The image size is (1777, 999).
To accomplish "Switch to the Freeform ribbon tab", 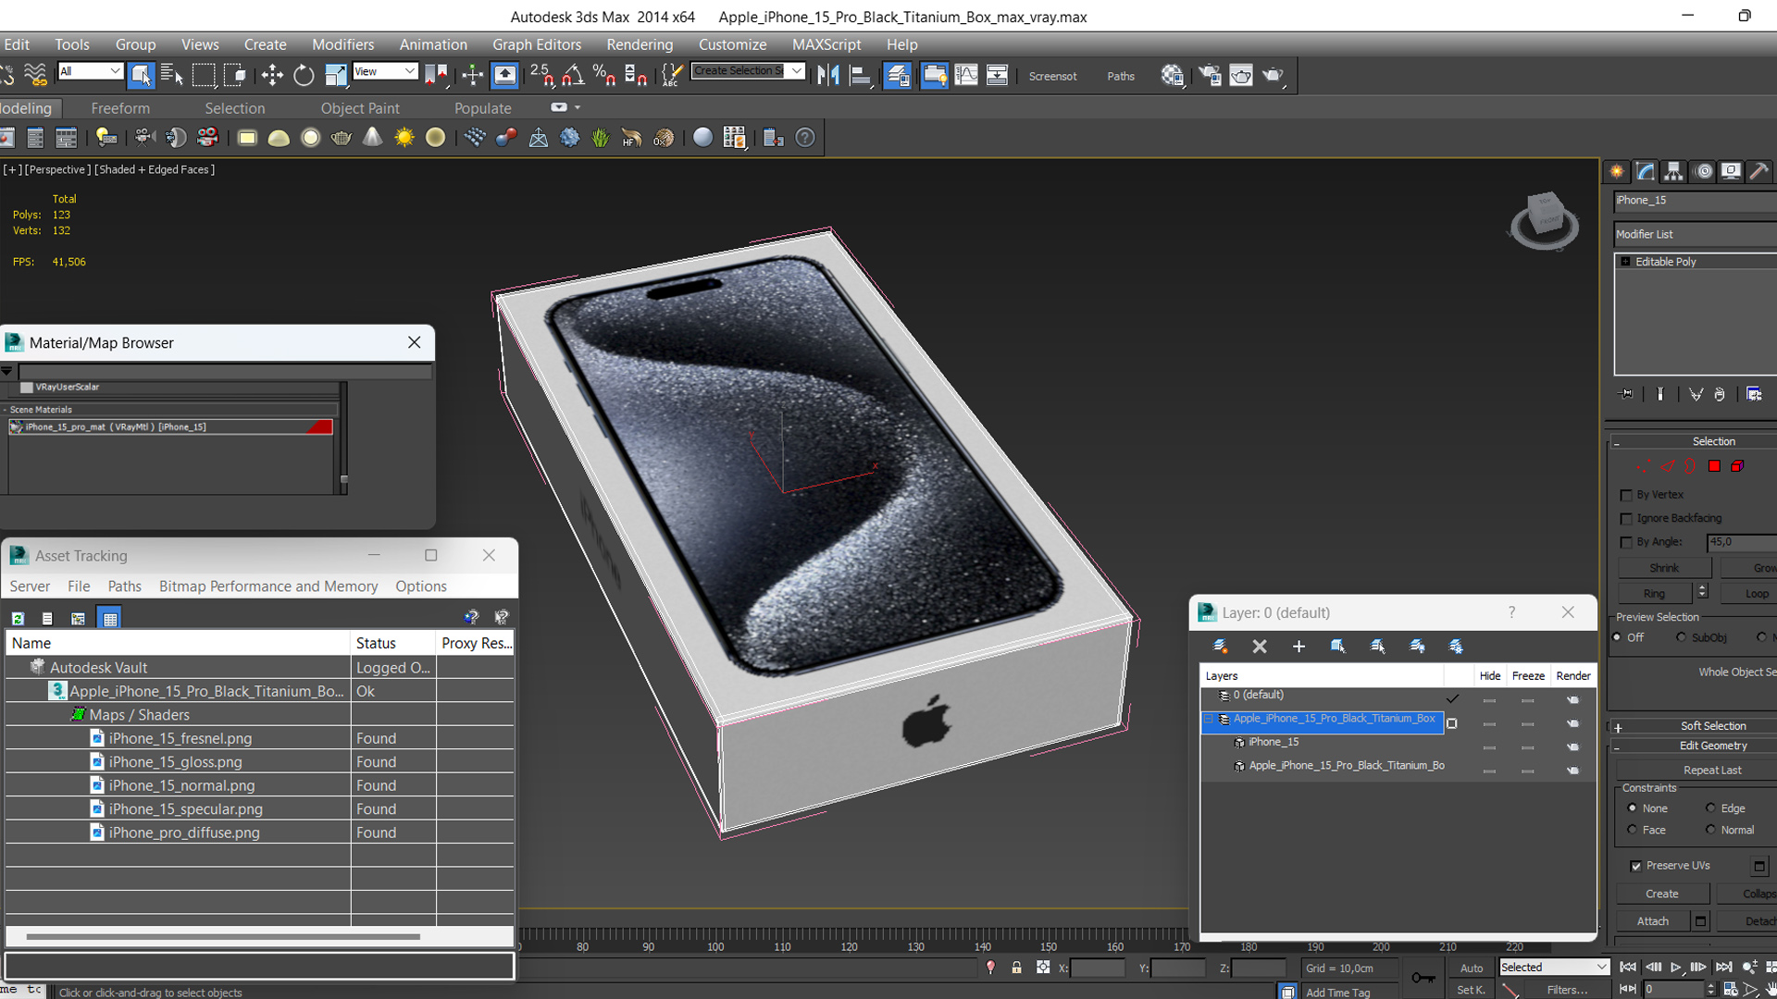I will coord(120,108).
